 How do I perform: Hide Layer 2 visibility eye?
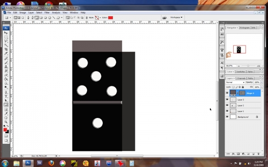227,105
